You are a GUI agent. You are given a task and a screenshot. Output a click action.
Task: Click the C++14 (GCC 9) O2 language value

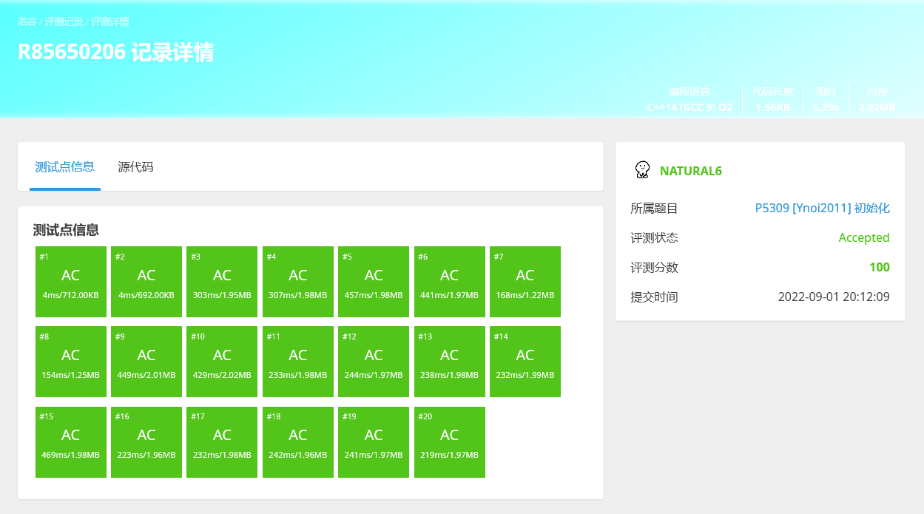(x=689, y=107)
